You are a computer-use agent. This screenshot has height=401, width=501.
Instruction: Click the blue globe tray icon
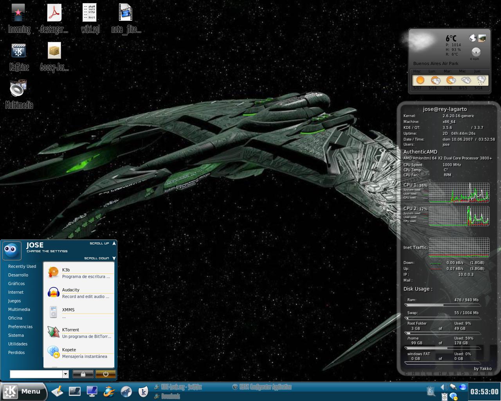click(463, 387)
